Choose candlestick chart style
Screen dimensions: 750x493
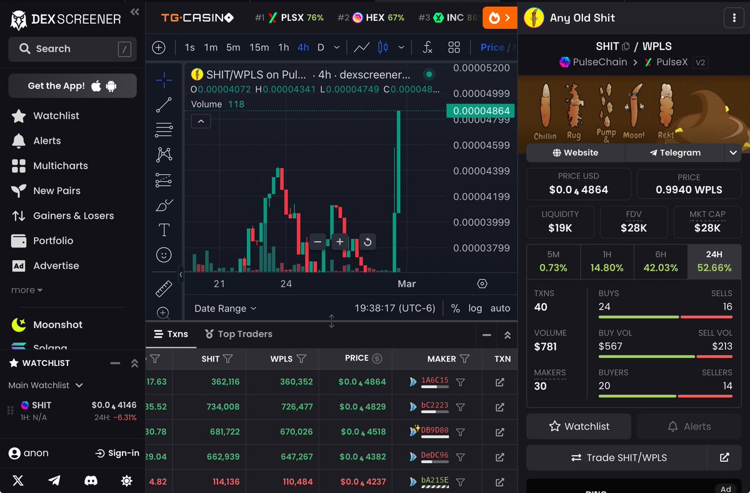(383, 47)
